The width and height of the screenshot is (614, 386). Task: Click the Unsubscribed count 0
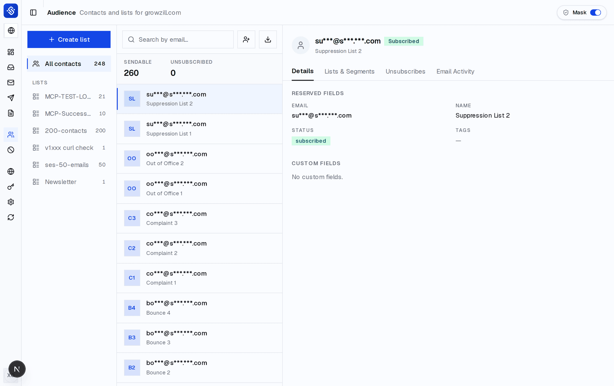click(173, 73)
